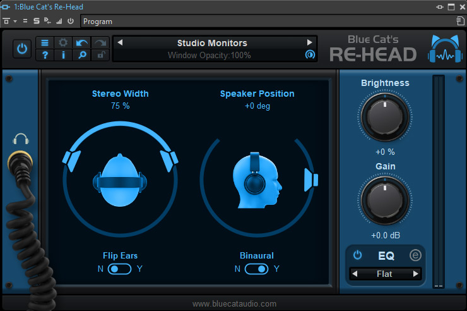
Task: Open the www.bluecataudio.com link
Action: click(234, 304)
